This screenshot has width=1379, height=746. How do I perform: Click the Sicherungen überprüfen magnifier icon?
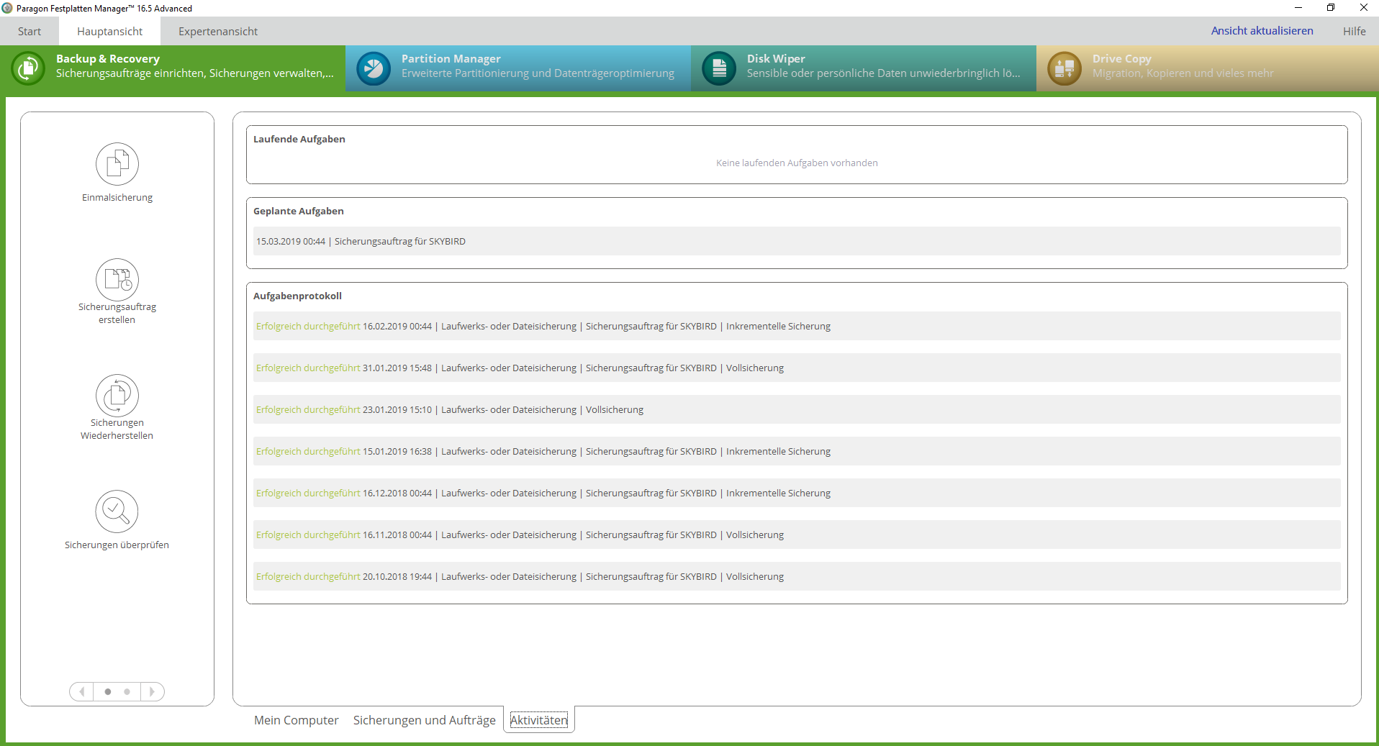click(117, 511)
